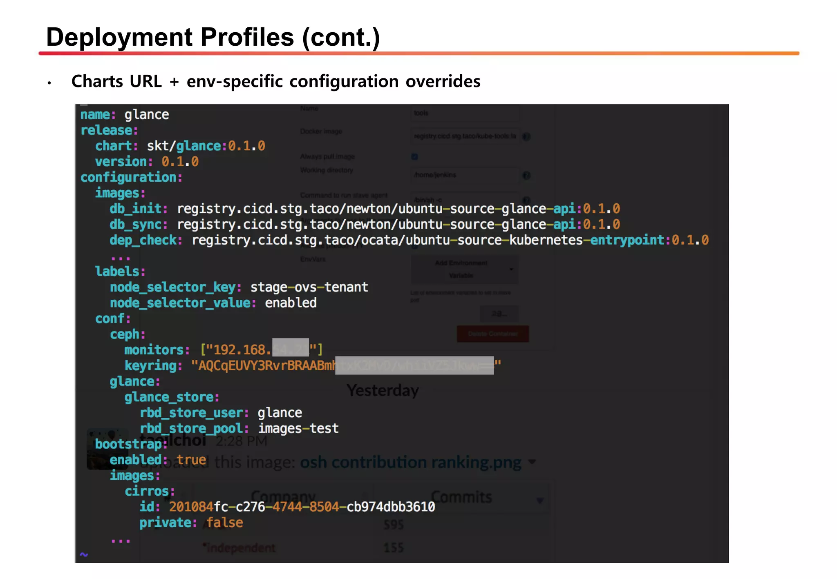837x579 pixels.
Task: Click the 'bootstrap:' key
Action: click(131, 444)
